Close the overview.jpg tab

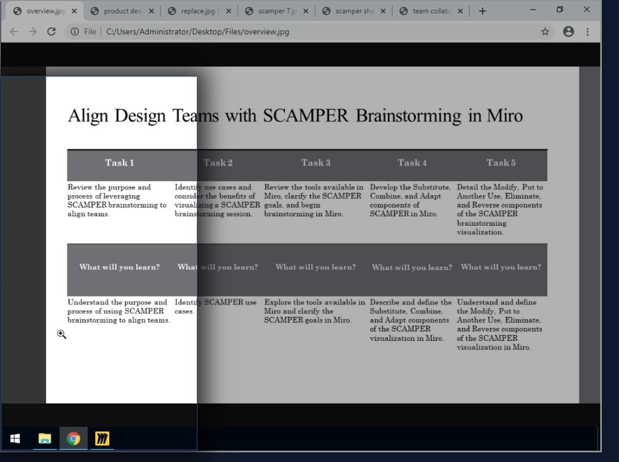tap(74, 11)
